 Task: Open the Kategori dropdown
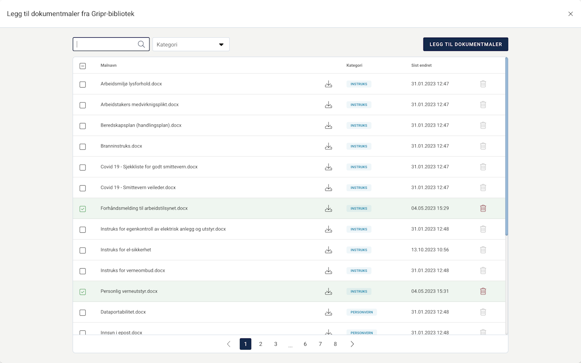click(x=191, y=44)
